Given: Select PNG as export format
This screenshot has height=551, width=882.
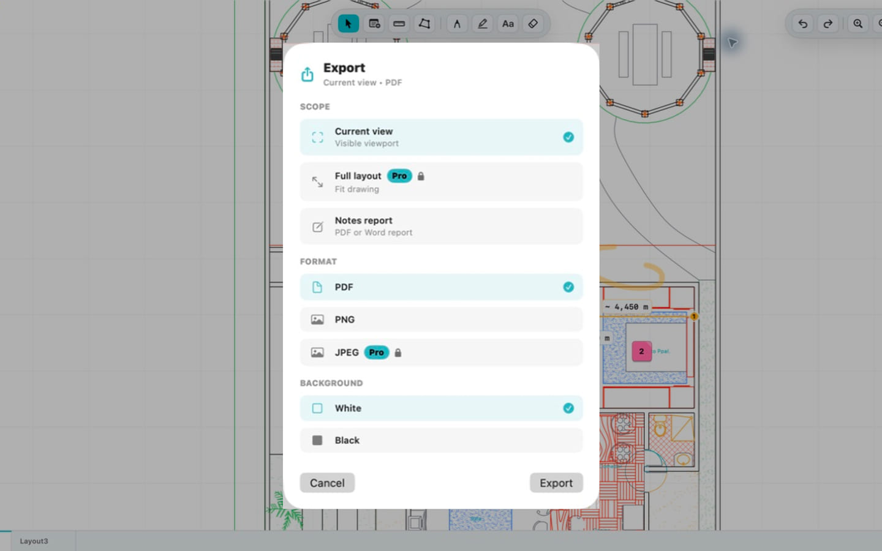Looking at the screenshot, I should point(441,320).
